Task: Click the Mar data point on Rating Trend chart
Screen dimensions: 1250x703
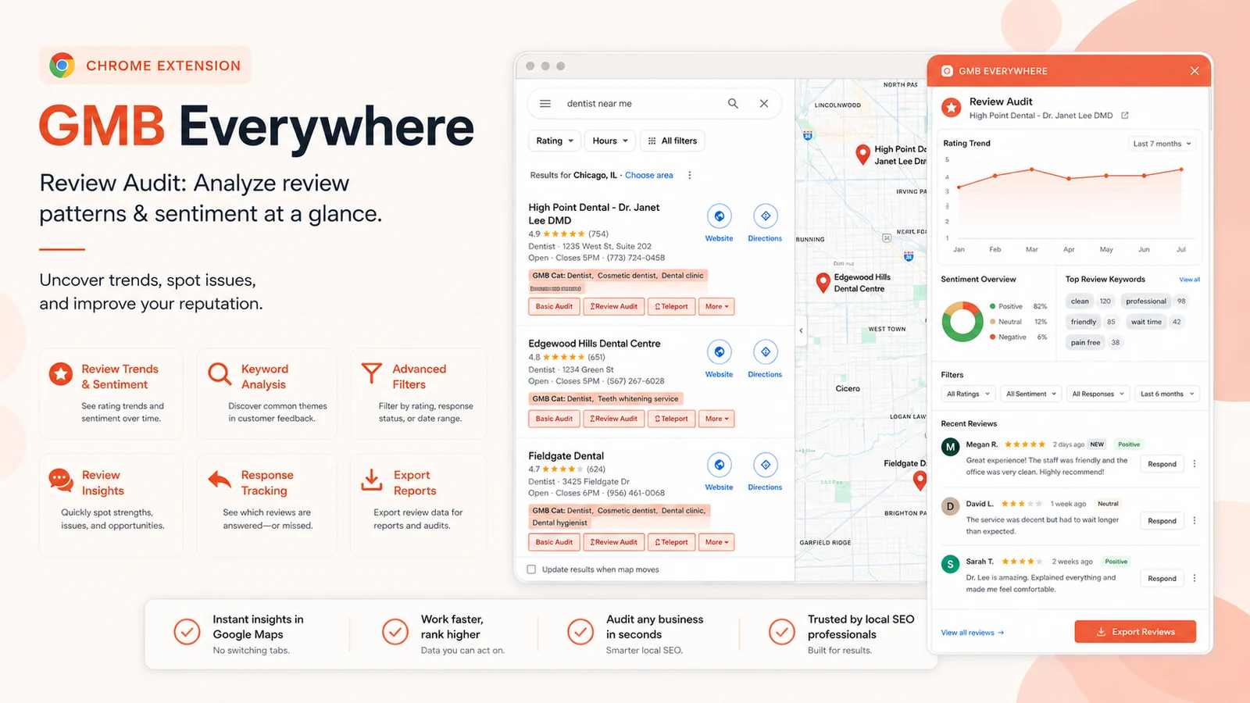Action: point(1032,170)
